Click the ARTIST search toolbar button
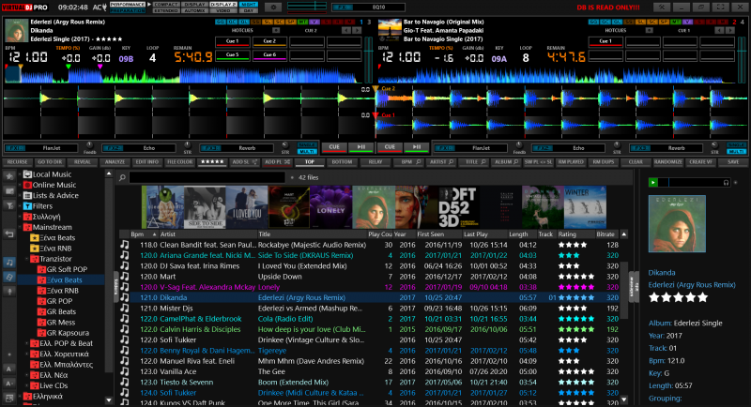This screenshot has height=407, width=751. point(440,162)
